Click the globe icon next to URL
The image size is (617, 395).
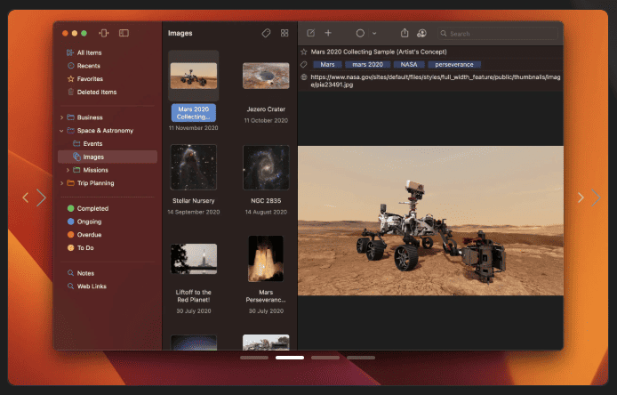304,77
